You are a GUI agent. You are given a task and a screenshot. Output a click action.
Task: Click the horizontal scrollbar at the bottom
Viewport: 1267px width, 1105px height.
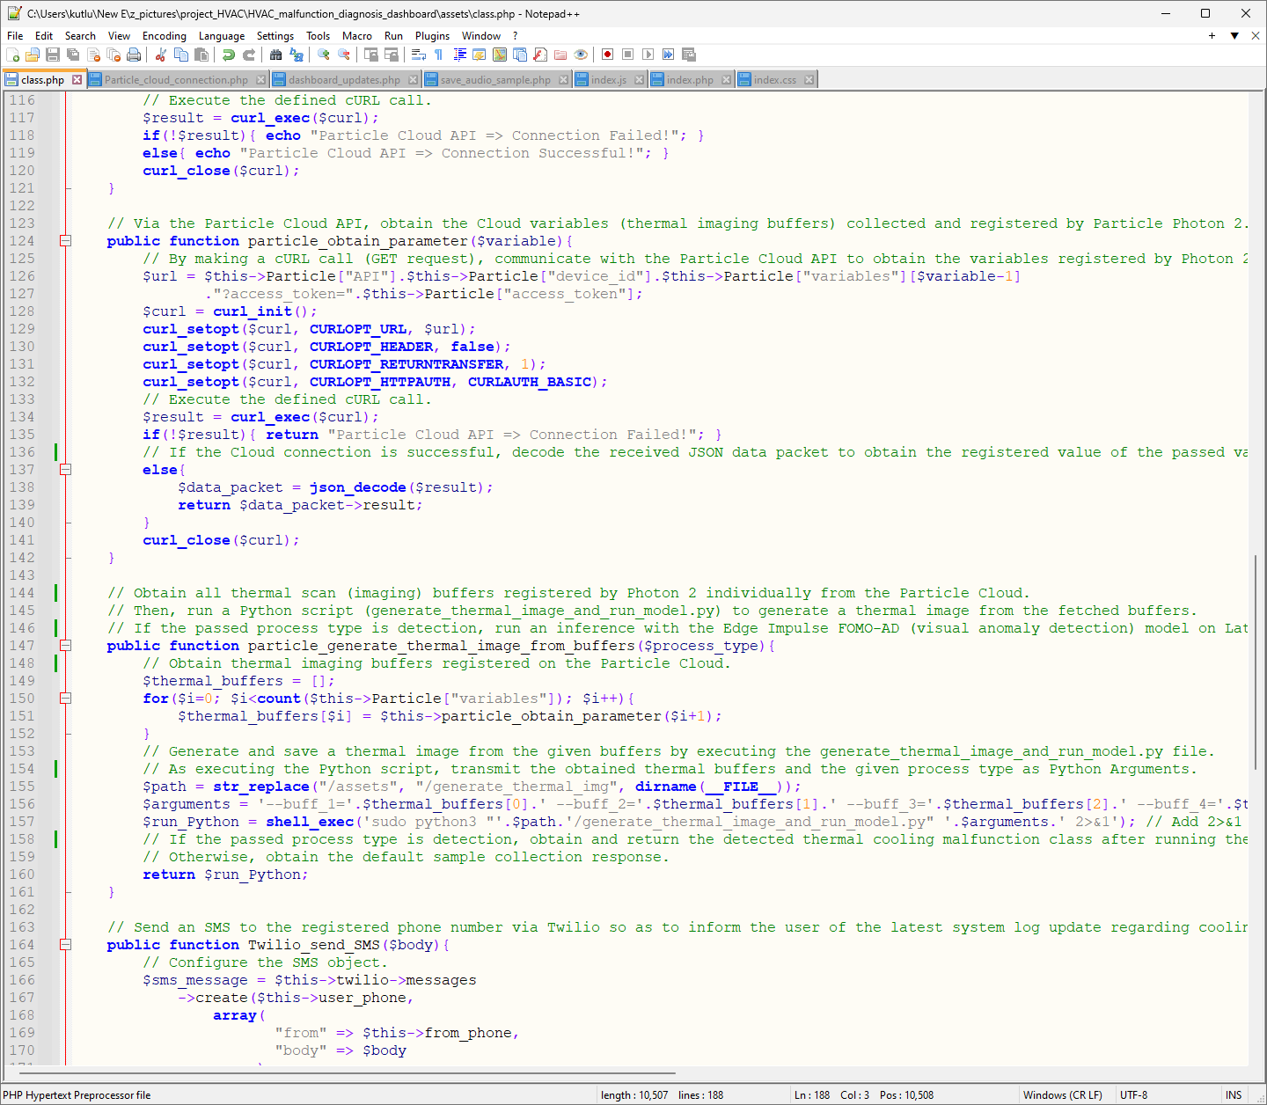click(x=348, y=1073)
